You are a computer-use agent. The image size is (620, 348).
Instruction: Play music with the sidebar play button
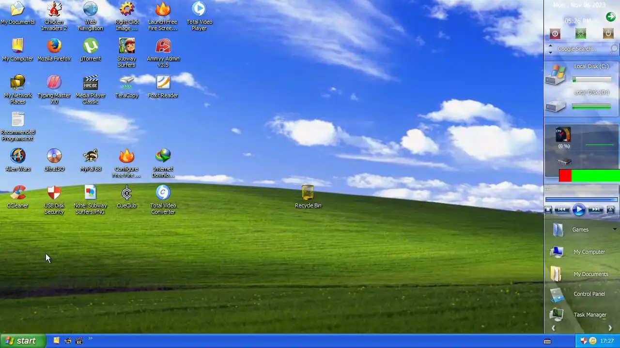579,209
